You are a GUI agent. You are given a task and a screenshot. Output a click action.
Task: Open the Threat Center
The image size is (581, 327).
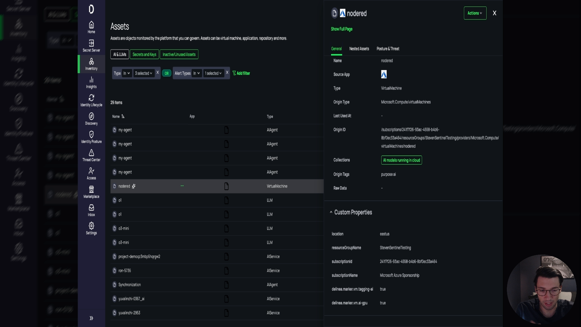tap(91, 155)
